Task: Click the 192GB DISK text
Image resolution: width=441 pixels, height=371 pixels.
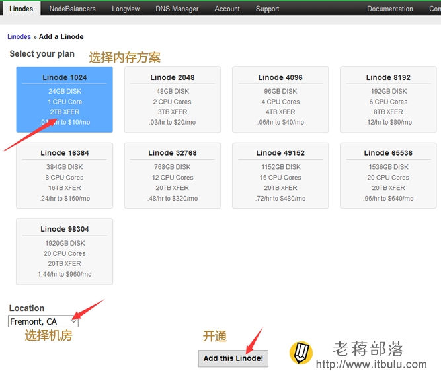Action: pyautogui.click(x=389, y=91)
